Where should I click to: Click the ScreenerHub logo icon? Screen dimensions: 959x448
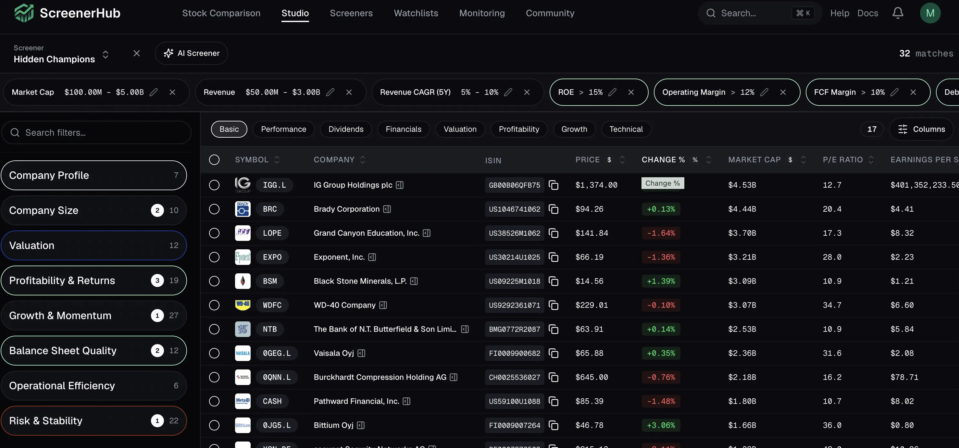(24, 13)
